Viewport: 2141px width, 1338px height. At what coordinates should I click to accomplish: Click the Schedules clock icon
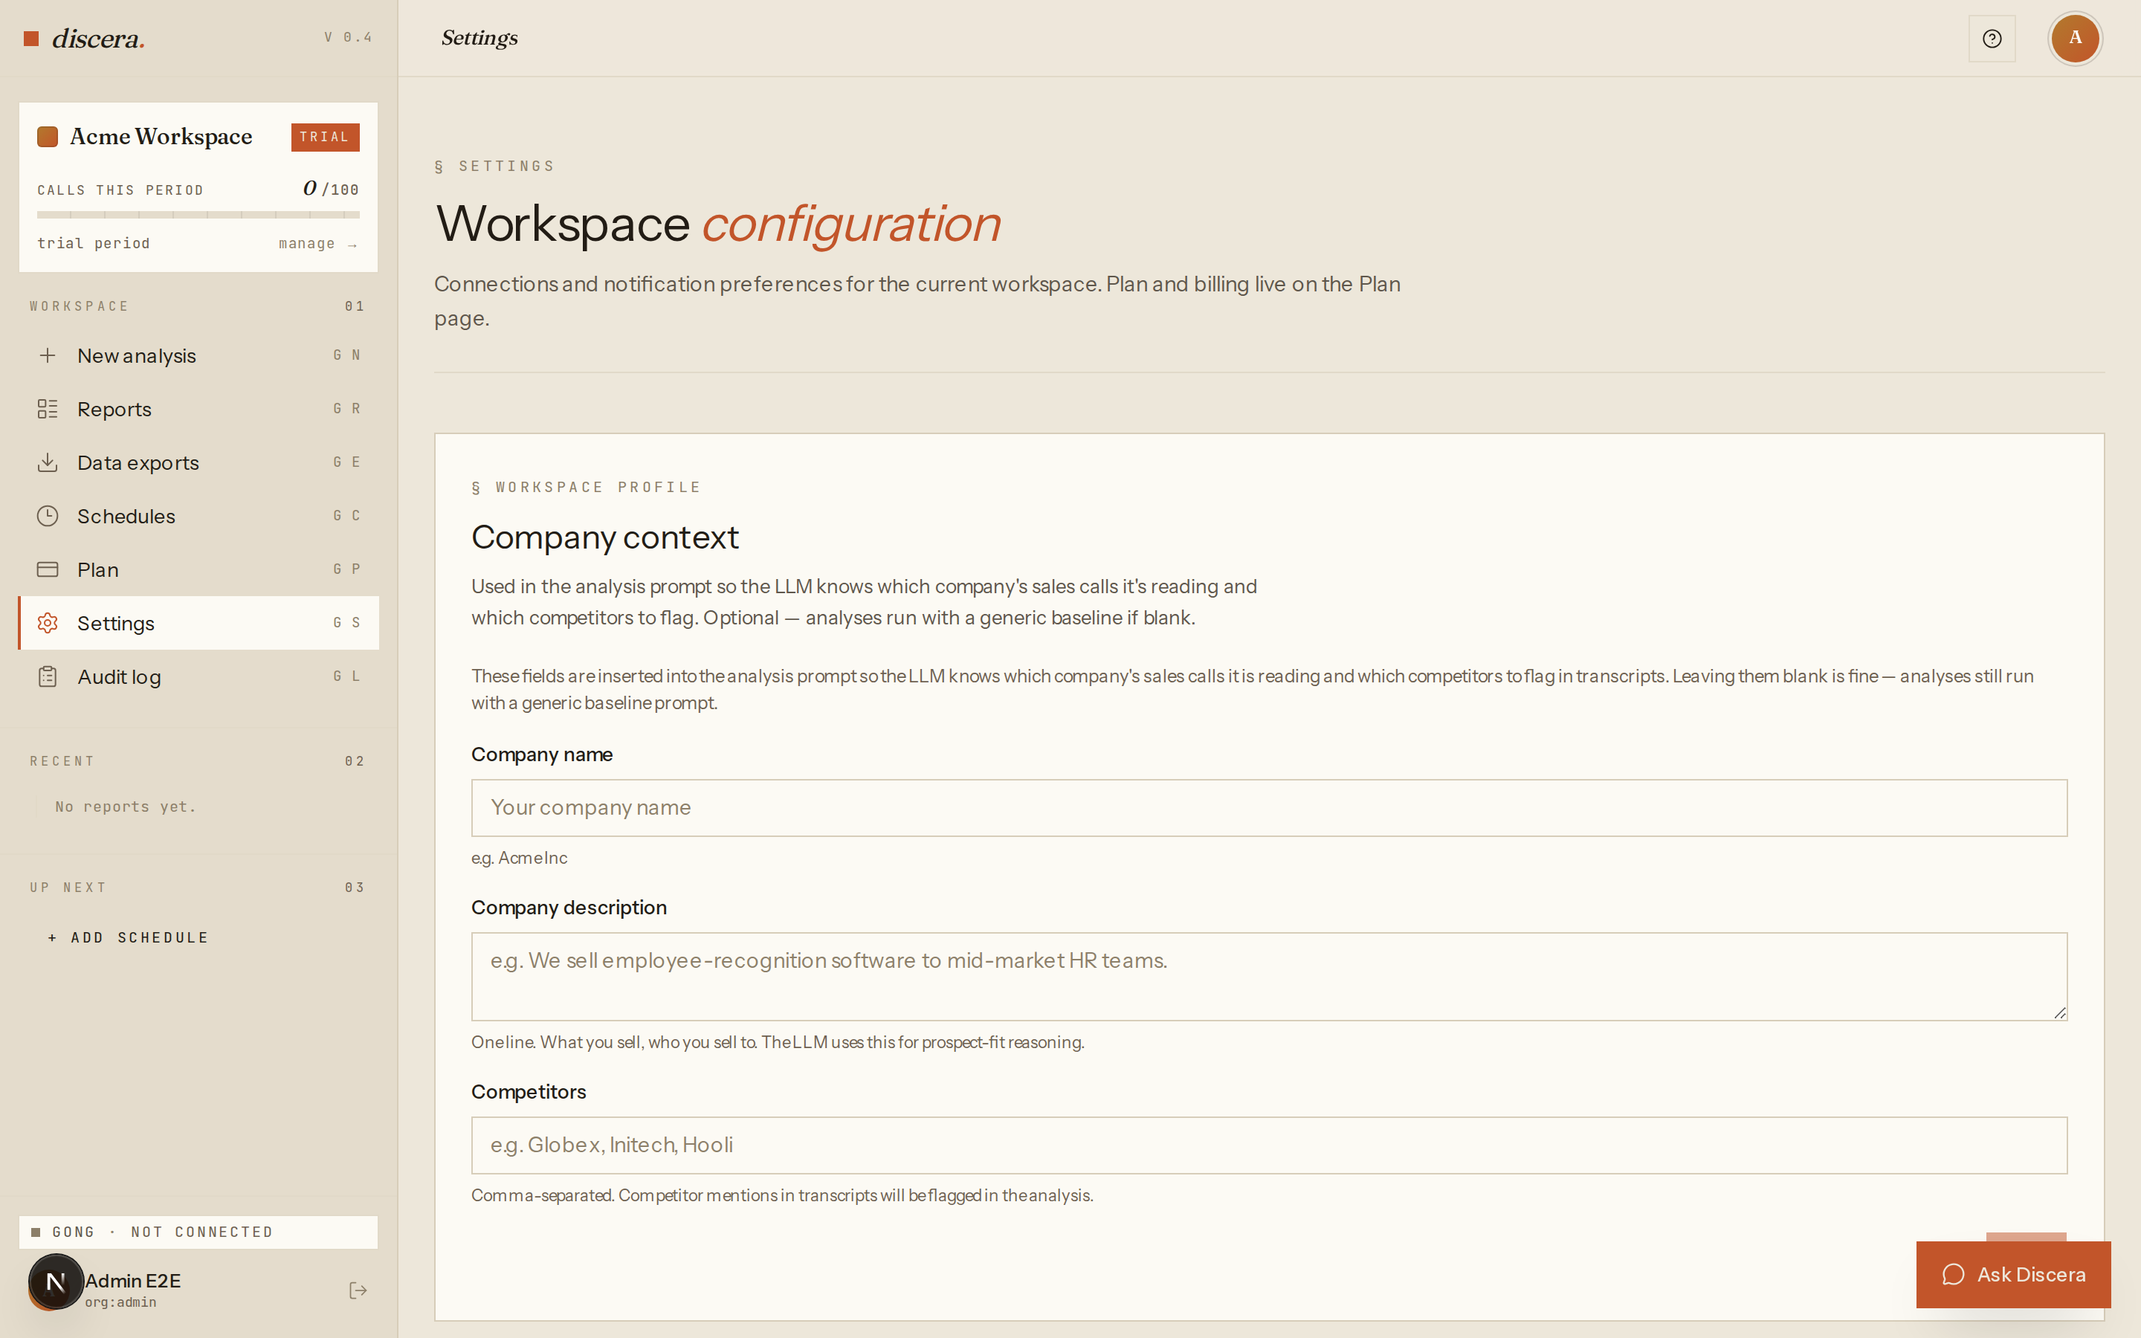(x=48, y=516)
